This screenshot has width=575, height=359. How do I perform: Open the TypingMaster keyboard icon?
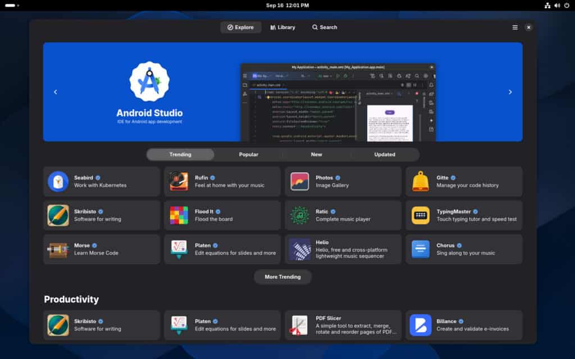[421, 215]
